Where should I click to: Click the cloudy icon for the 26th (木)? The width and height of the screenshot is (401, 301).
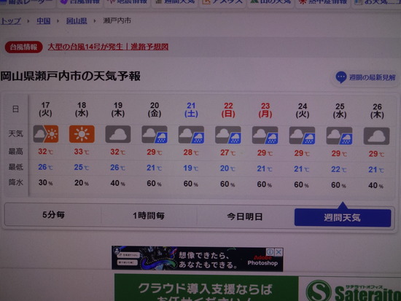pos(376,136)
